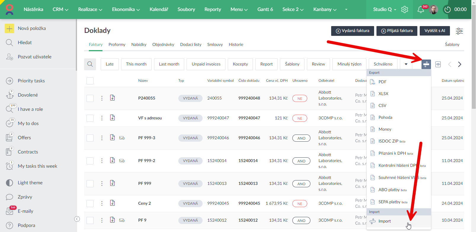Click the filter sliders icon near Doklady header
Viewport: 476px width, 232px height.
pyautogui.click(x=459, y=31)
